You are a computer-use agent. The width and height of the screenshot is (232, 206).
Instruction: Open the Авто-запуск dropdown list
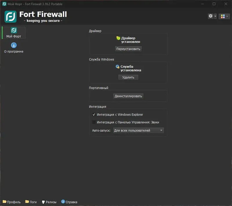[x=138, y=130]
